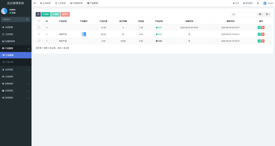
Task: Switch to the 公告管理 tab
Action: pyautogui.click(x=60, y=3)
